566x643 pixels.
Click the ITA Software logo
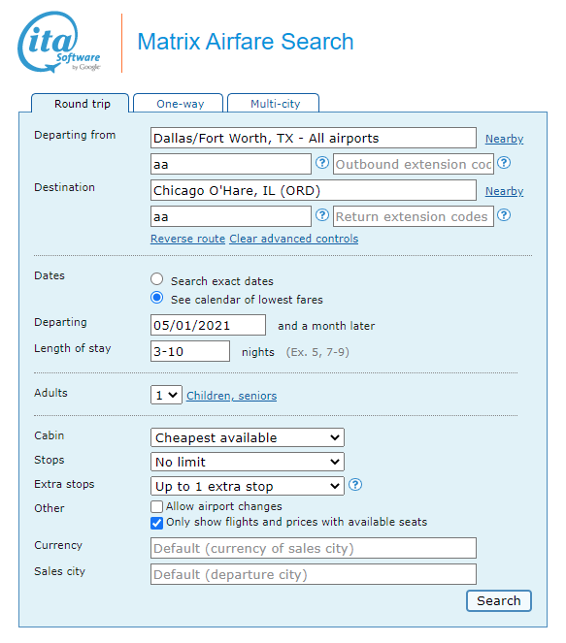point(59,43)
